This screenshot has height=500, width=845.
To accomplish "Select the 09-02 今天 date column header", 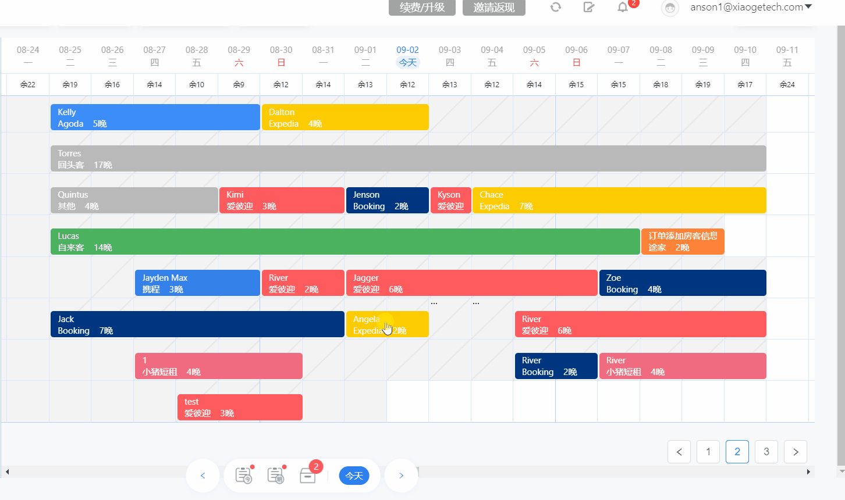I will [x=407, y=56].
